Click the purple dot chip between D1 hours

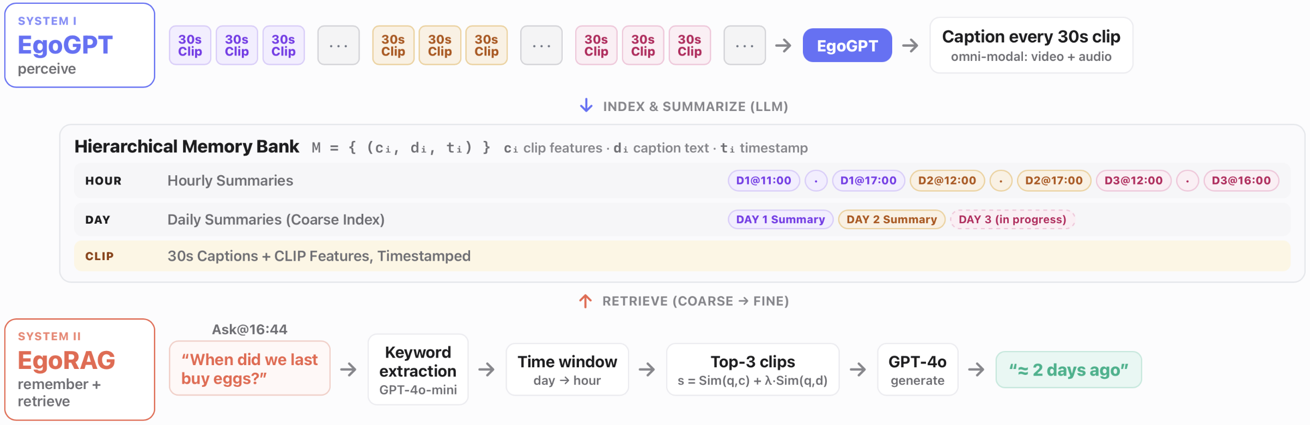pyautogui.click(x=816, y=181)
